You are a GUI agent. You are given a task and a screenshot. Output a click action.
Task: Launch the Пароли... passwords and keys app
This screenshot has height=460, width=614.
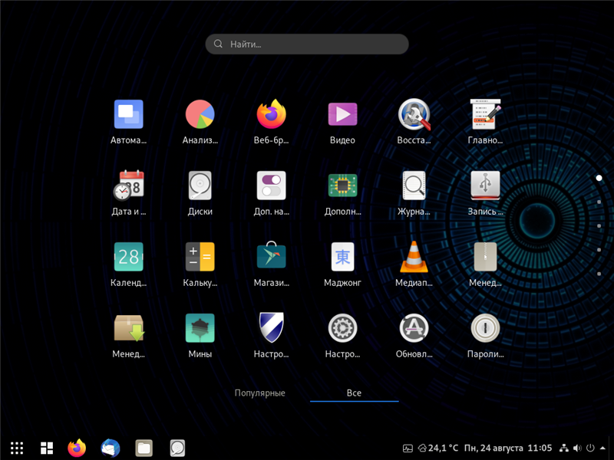485,335
